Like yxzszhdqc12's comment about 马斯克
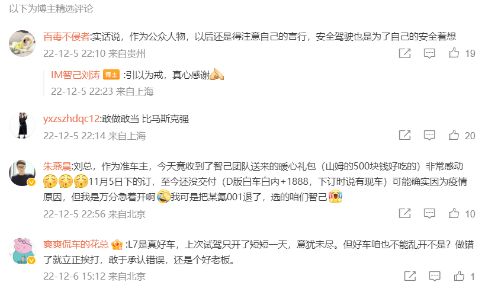The height and width of the screenshot is (298, 485). click(454, 135)
